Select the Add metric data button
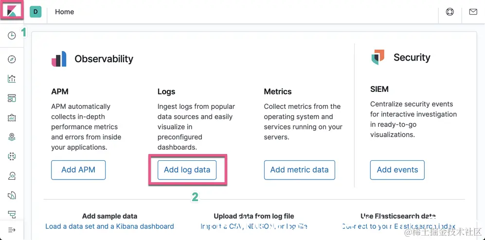Screen dimensions: 485x240 299,170
